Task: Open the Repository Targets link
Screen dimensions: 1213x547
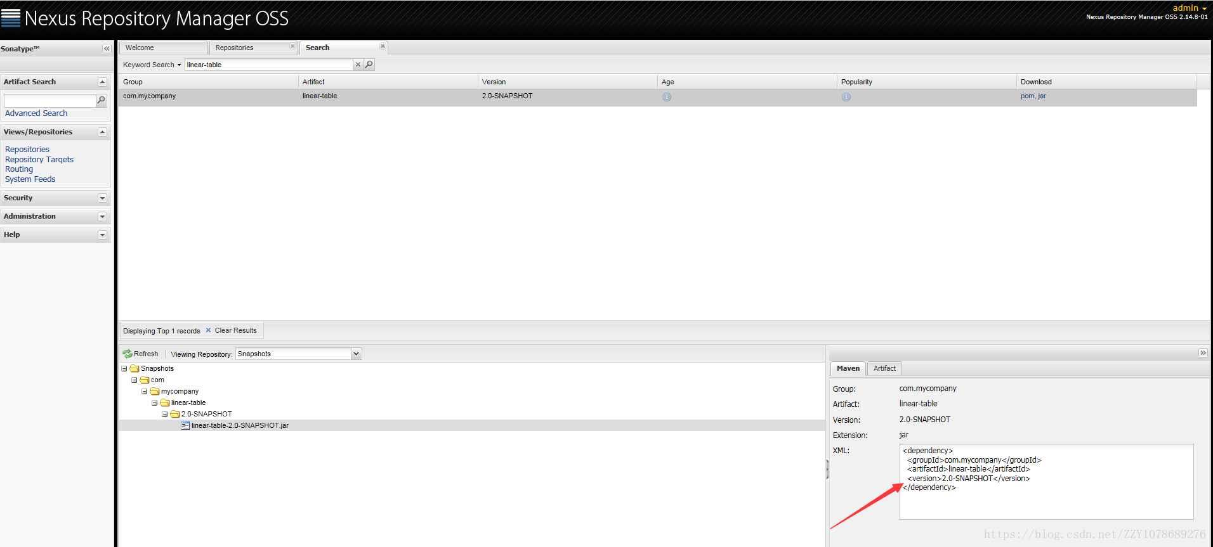Action: tap(39, 160)
